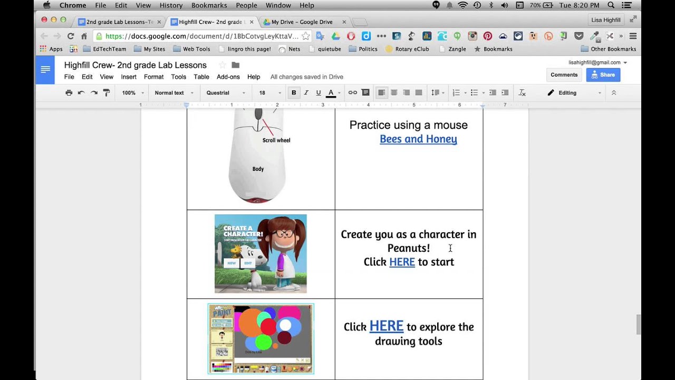Open the Normal text styles dropdown
This screenshot has width=675, height=380.
[x=174, y=93]
